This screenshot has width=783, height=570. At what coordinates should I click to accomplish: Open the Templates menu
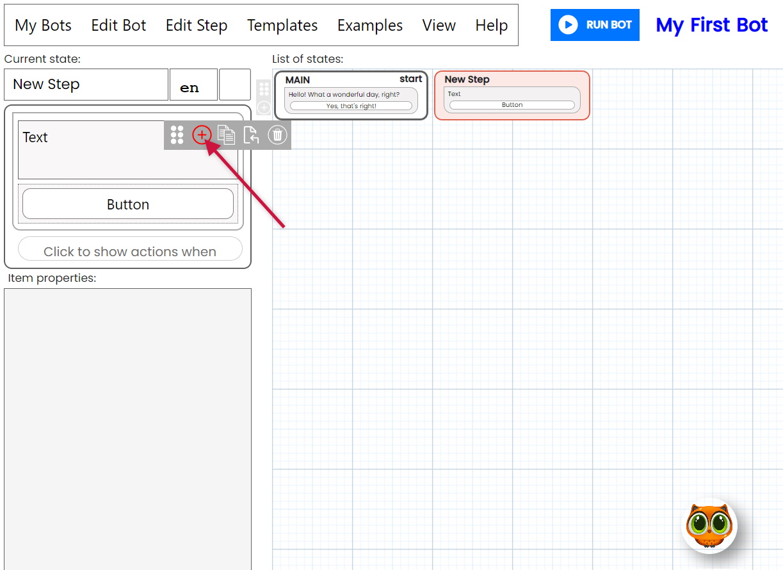282,26
